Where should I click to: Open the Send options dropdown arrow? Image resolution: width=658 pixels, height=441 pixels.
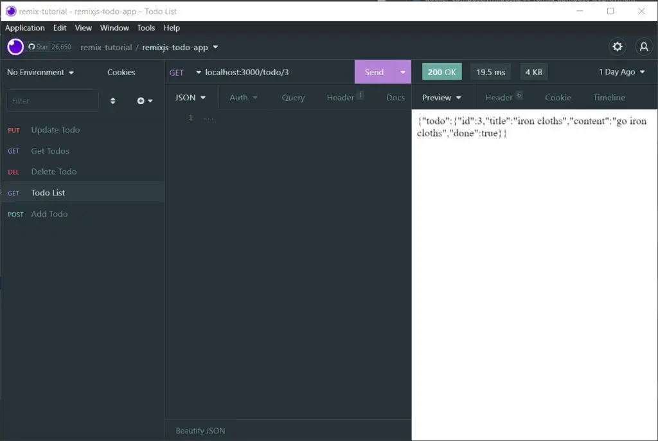pos(403,72)
